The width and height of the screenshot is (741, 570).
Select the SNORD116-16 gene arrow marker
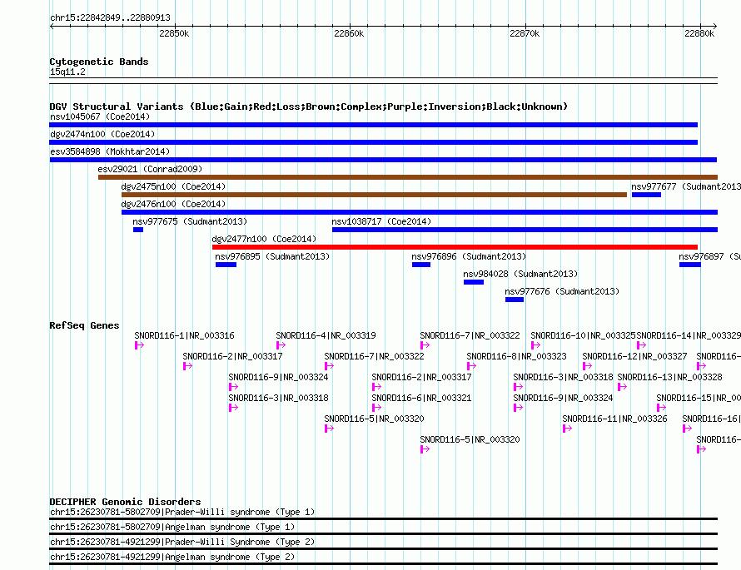pos(688,429)
